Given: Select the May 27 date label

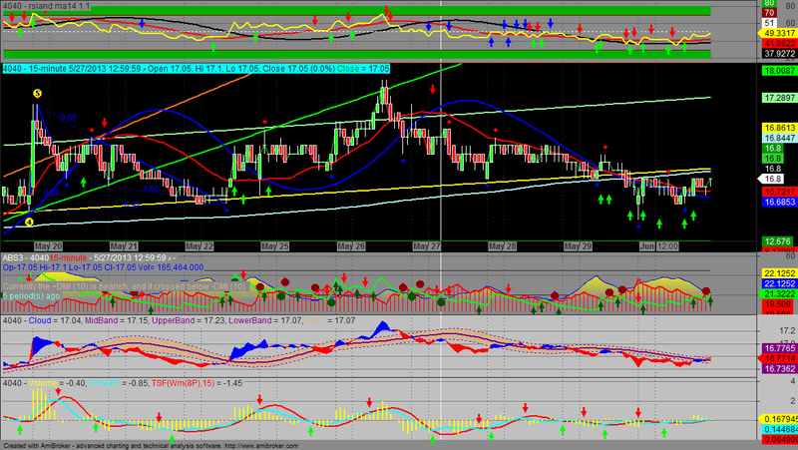Looking at the screenshot, I should click(427, 246).
